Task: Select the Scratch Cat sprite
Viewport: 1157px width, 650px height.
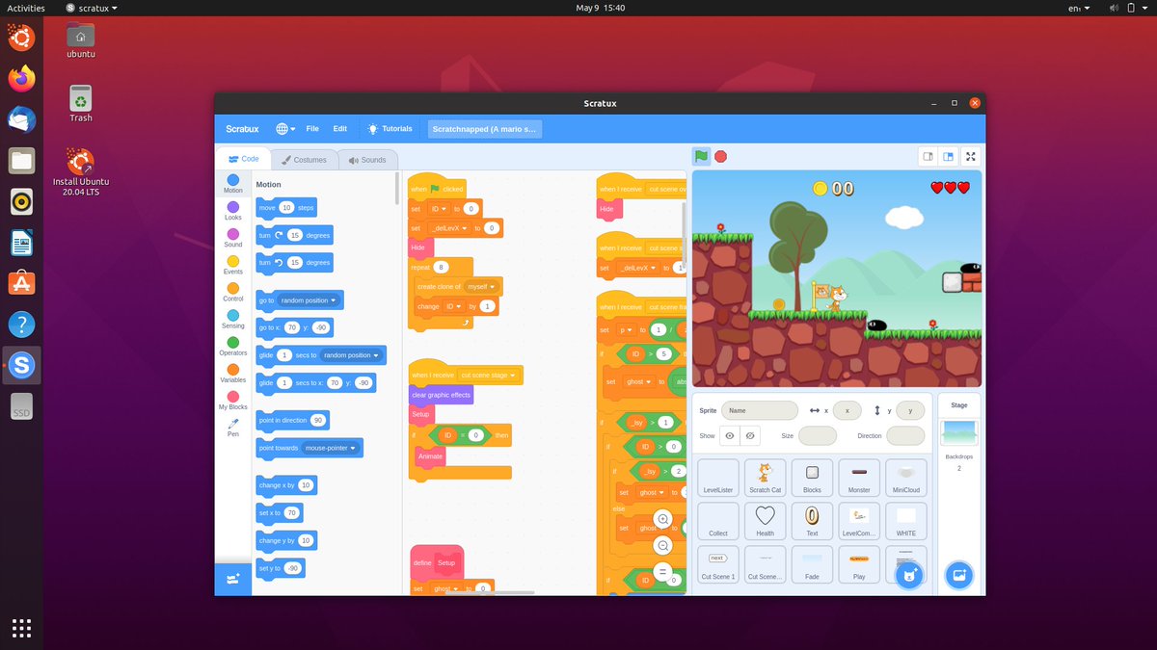Action: [765, 478]
